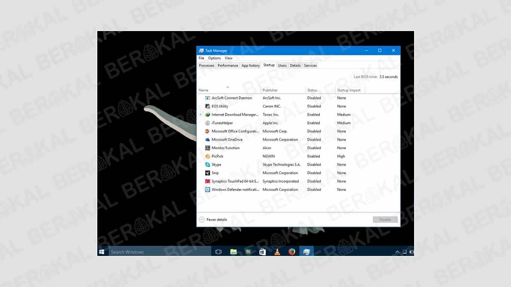Image resolution: width=511 pixels, height=287 pixels.
Task: Switch to the Processes tab
Action: (206, 65)
